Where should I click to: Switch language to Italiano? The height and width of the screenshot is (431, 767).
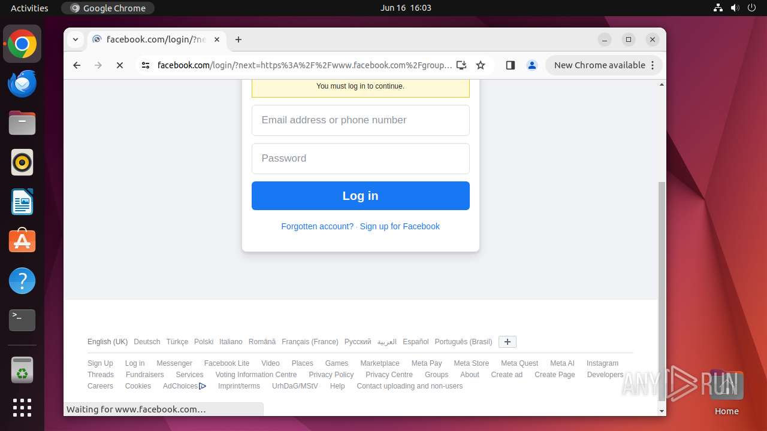click(x=231, y=342)
